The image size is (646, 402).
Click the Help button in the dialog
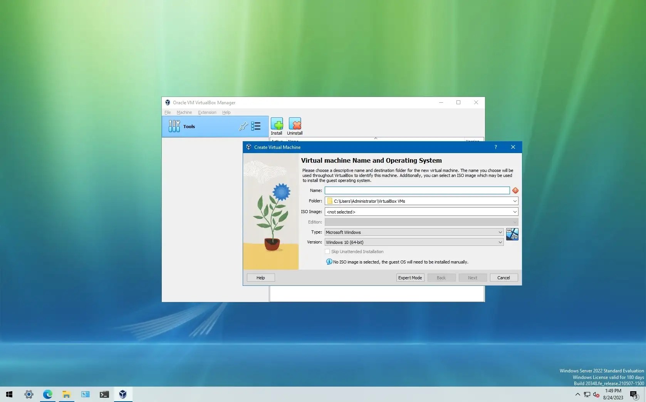tap(261, 278)
